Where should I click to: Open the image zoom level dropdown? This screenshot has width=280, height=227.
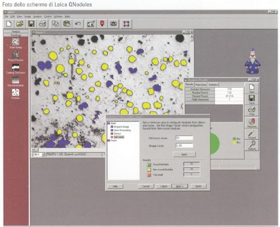(43, 155)
